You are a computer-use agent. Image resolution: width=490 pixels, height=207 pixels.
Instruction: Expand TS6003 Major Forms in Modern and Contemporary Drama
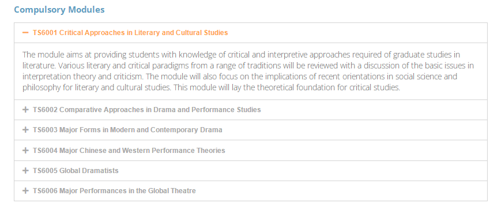(x=127, y=130)
